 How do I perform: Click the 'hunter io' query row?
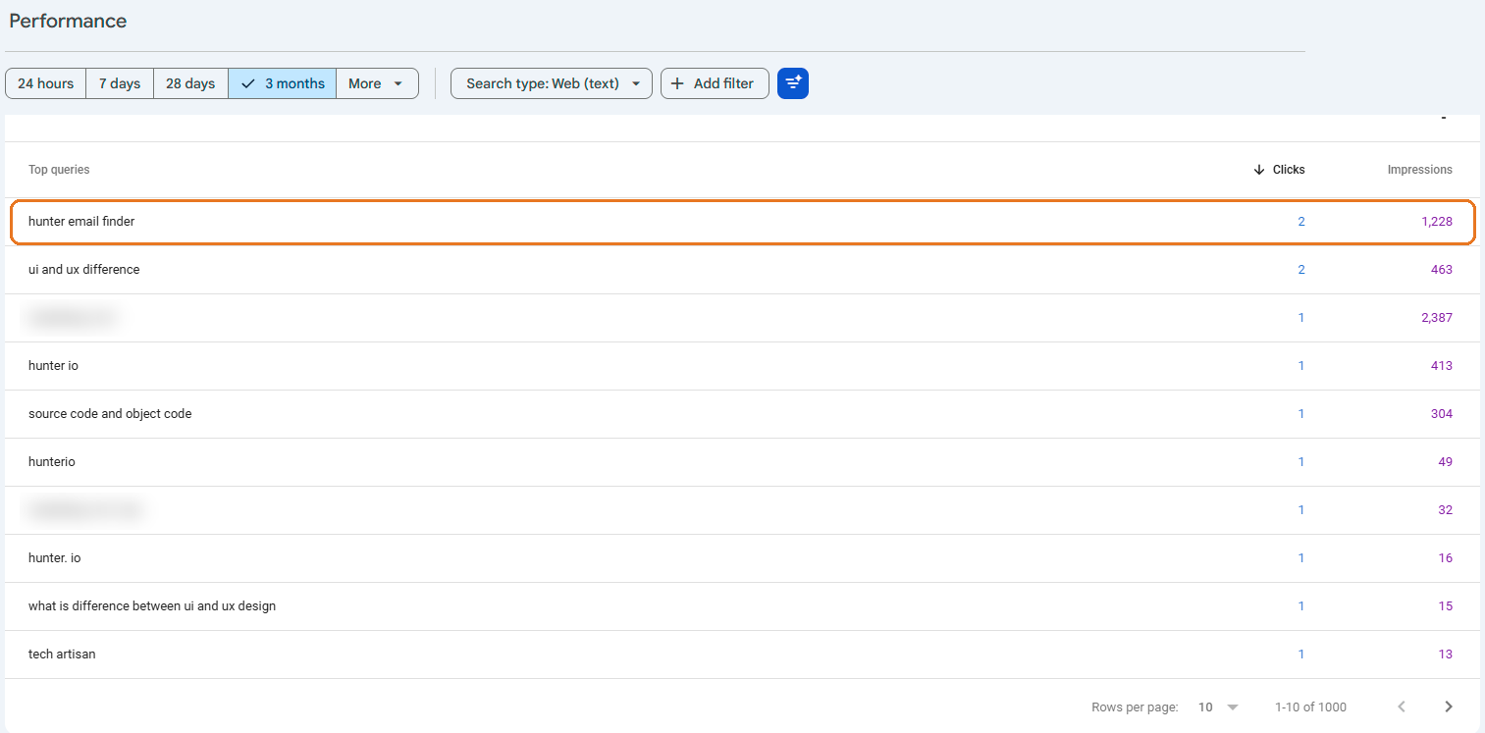pyautogui.click(x=742, y=366)
